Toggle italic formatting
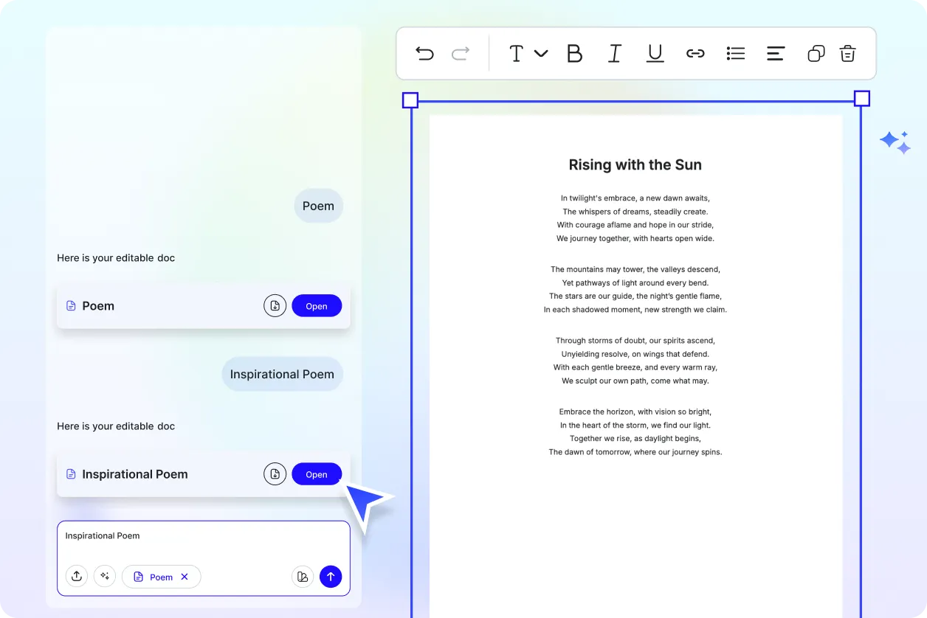Image resolution: width=927 pixels, height=618 pixels. pyautogui.click(x=614, y=53)
